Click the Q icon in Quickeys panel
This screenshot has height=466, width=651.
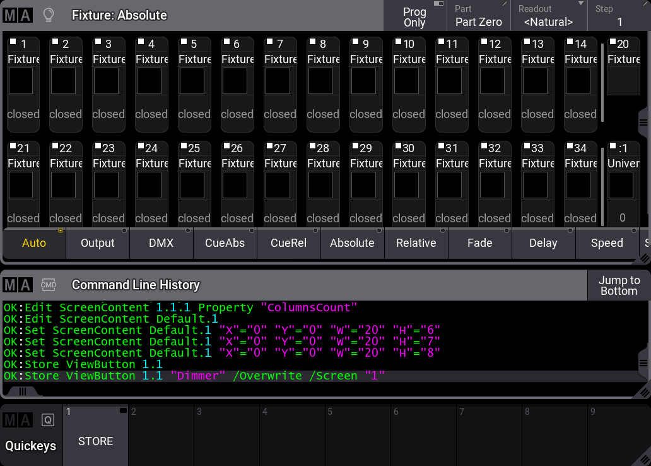(48, 420)
